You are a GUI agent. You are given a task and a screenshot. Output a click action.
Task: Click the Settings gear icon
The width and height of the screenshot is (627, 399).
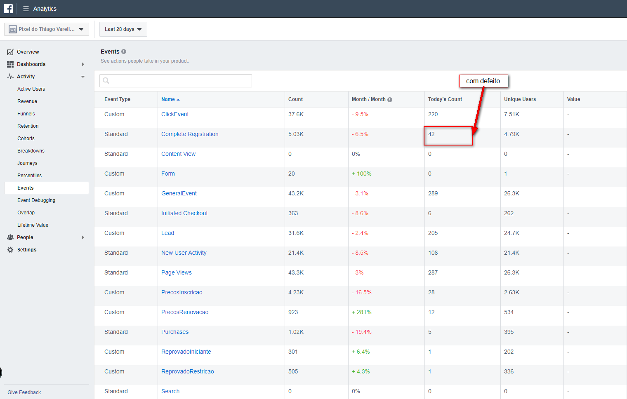click(10, 250)
